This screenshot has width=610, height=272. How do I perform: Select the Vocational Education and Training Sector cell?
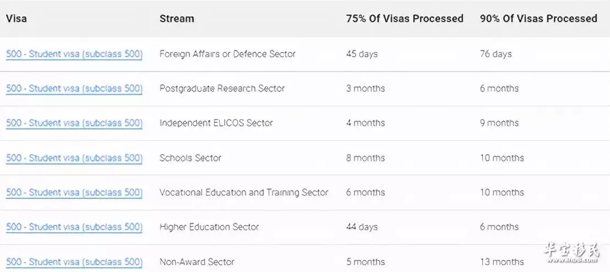[x=244, y=193]
